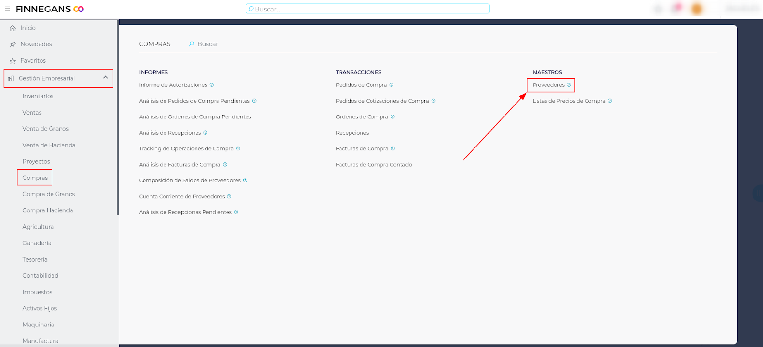
Task: Open Agricultura in the sidebar
Action: pyautogui.click(x=38, y=227)
